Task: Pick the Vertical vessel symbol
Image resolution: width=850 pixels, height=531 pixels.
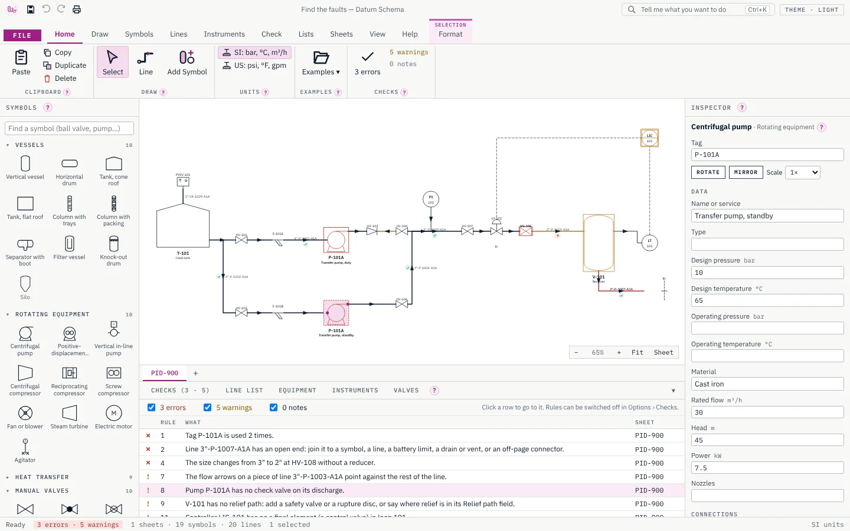Action: click(x=25, y=167)
